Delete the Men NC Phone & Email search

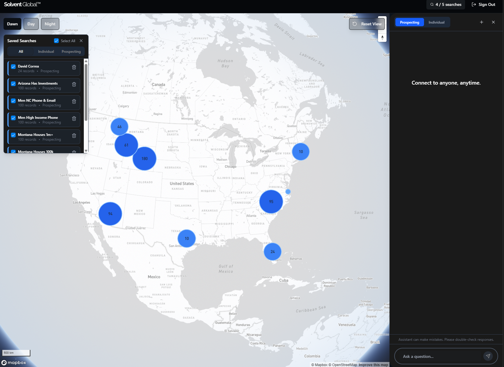tap(74, 102)
